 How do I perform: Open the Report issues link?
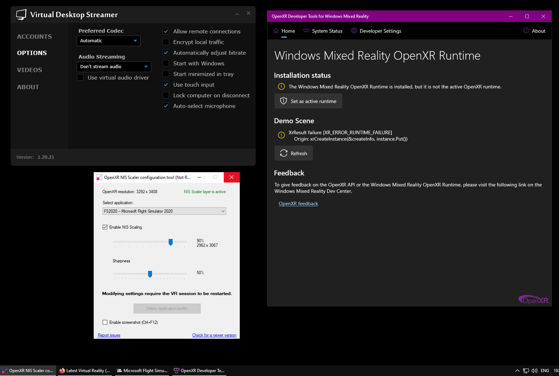click(x=109, y=335)
